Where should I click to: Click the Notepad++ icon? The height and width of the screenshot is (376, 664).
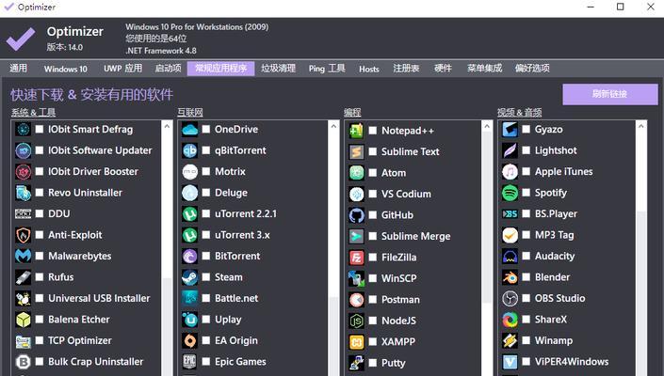tap(357, 131)
